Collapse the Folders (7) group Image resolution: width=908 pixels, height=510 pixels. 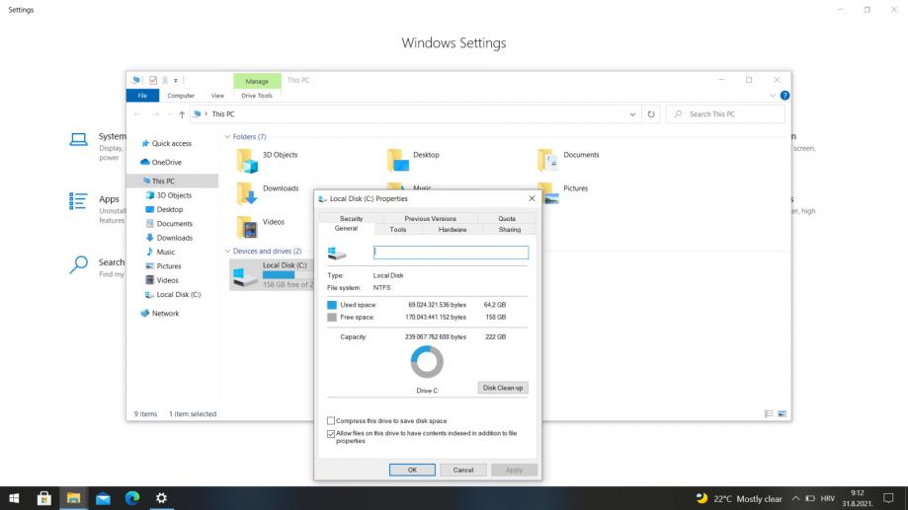[x=227, y=137]
